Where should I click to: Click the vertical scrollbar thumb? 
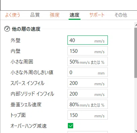coord(136,53)
